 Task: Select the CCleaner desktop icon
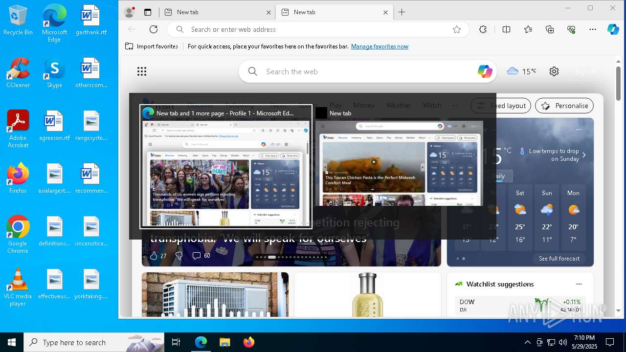(18, 73)
